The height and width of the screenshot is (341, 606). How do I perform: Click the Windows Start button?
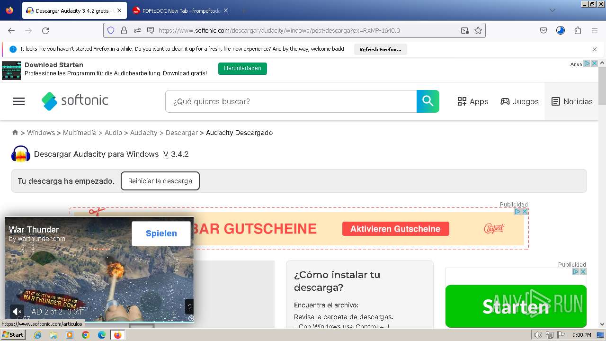13,335
